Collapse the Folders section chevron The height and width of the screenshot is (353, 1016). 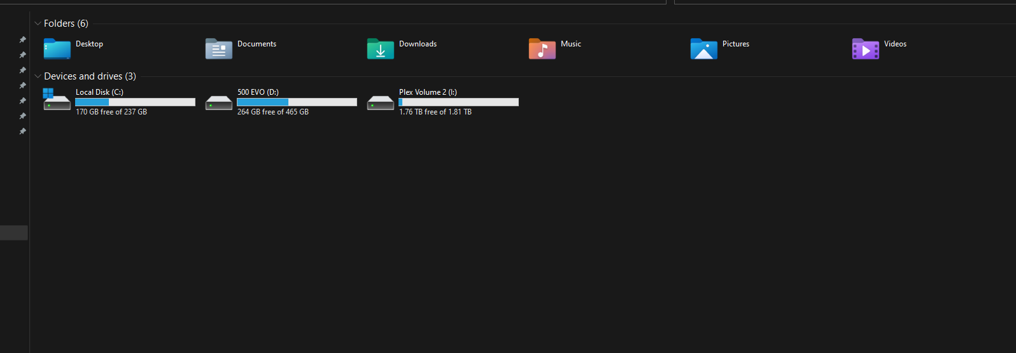(x=38, y=24)
